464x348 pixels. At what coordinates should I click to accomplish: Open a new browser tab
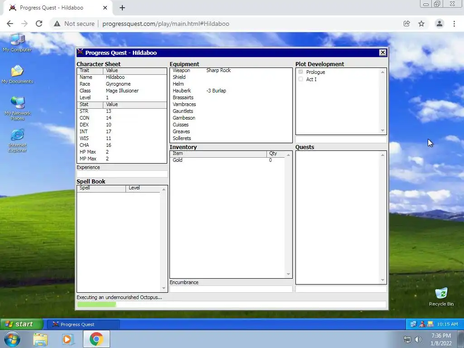[x=122, y=8]
